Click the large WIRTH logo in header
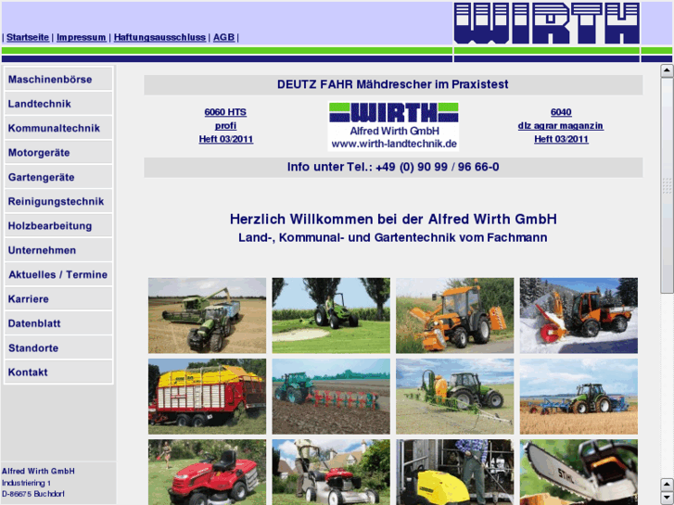Viewport: 674px width, 505px height. point(547,23)
